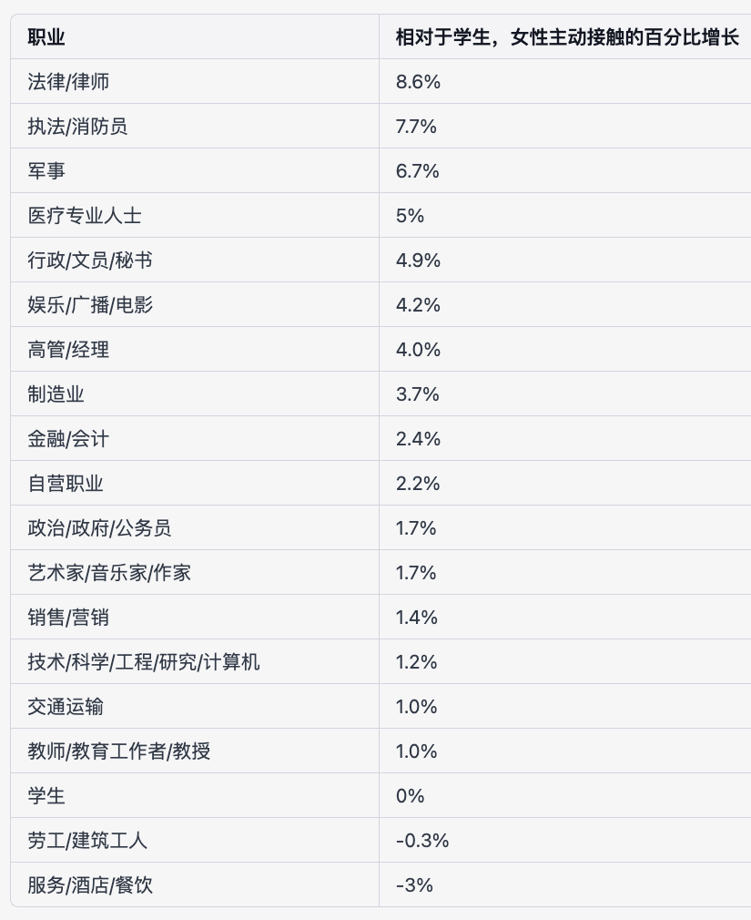Click the 4.9% percentage value
The width and height of the screenshot is (751, 920).
coord(418,261)
